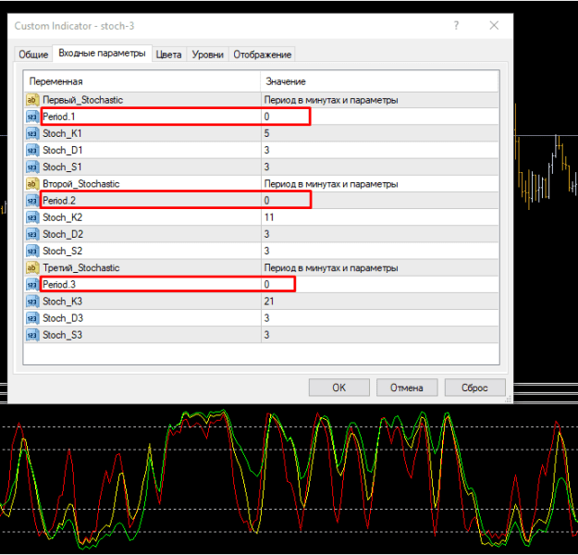Click the integer icon beside Stoch_D2

[32, 234]
